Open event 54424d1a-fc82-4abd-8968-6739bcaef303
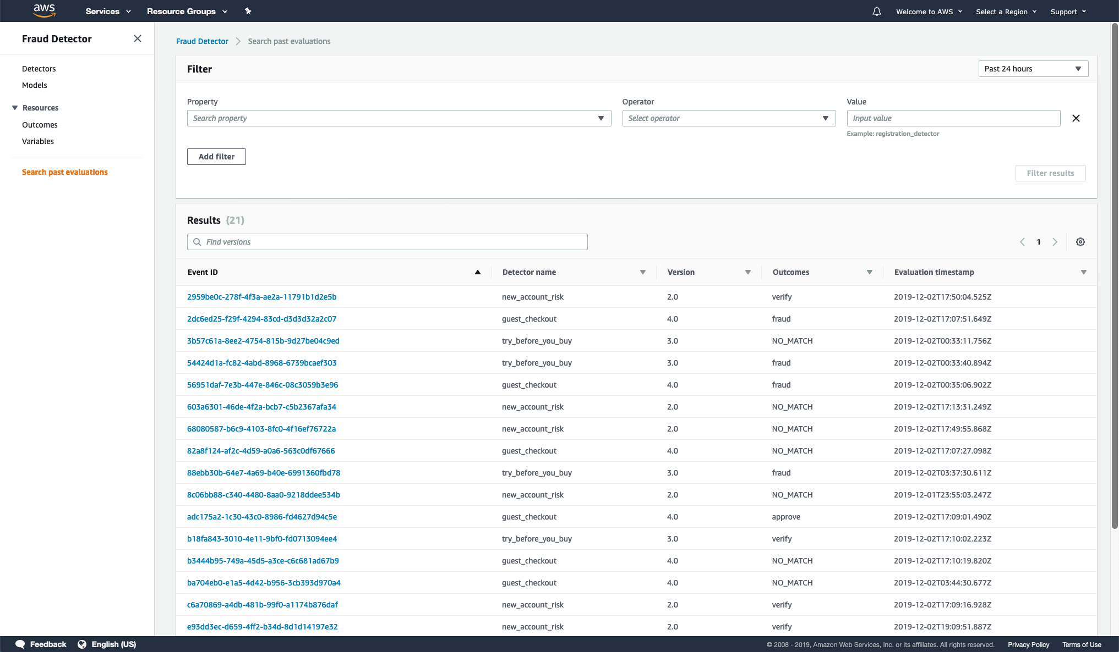This screenshot has width=1119, height=652. tap(261, 363)
